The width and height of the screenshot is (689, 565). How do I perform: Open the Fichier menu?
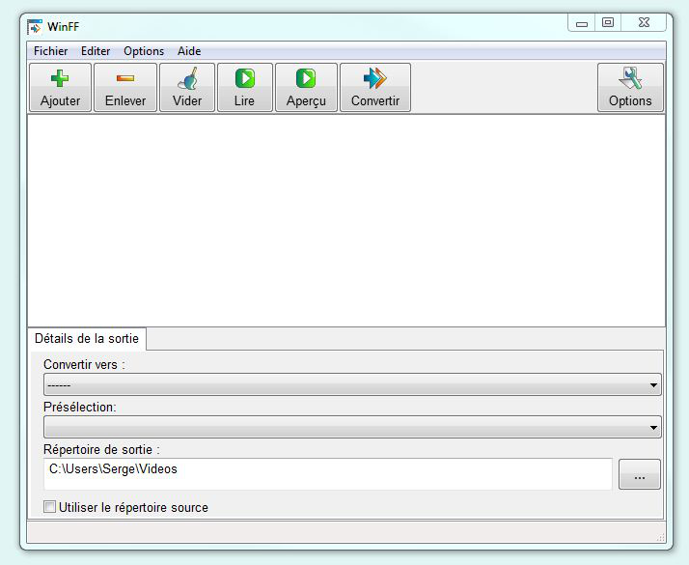51,51
